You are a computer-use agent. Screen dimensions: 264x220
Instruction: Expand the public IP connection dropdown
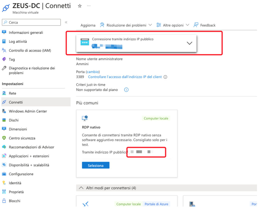point(189,43)
